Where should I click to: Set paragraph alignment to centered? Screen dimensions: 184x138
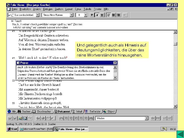[x=113, y=15]
